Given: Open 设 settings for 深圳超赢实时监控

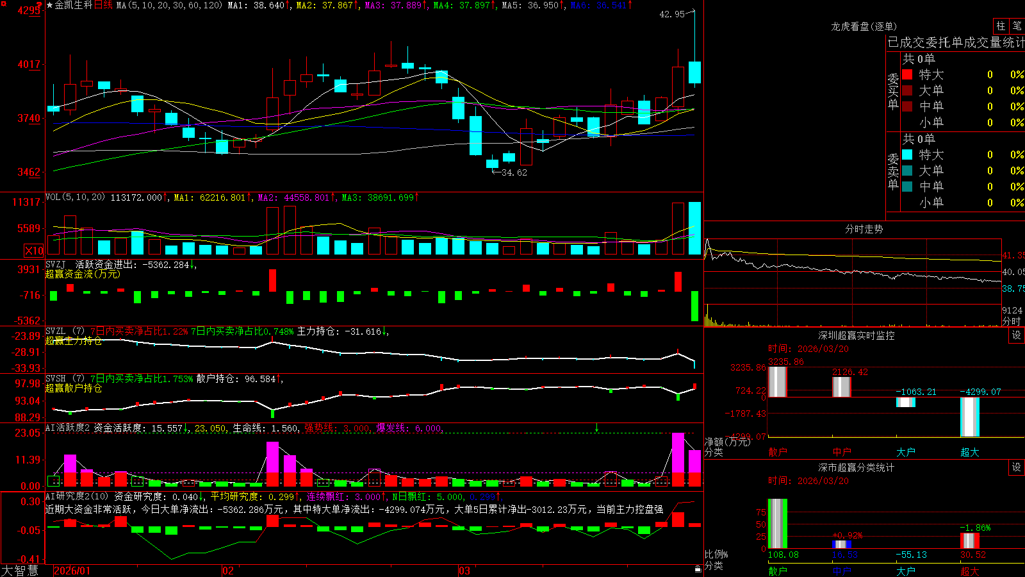Looking at the screenshot, I should (x=1017, y=335).
